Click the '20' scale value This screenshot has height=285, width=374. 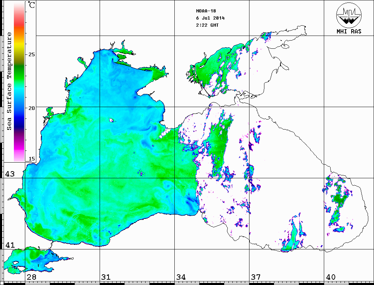coord(31,108)
